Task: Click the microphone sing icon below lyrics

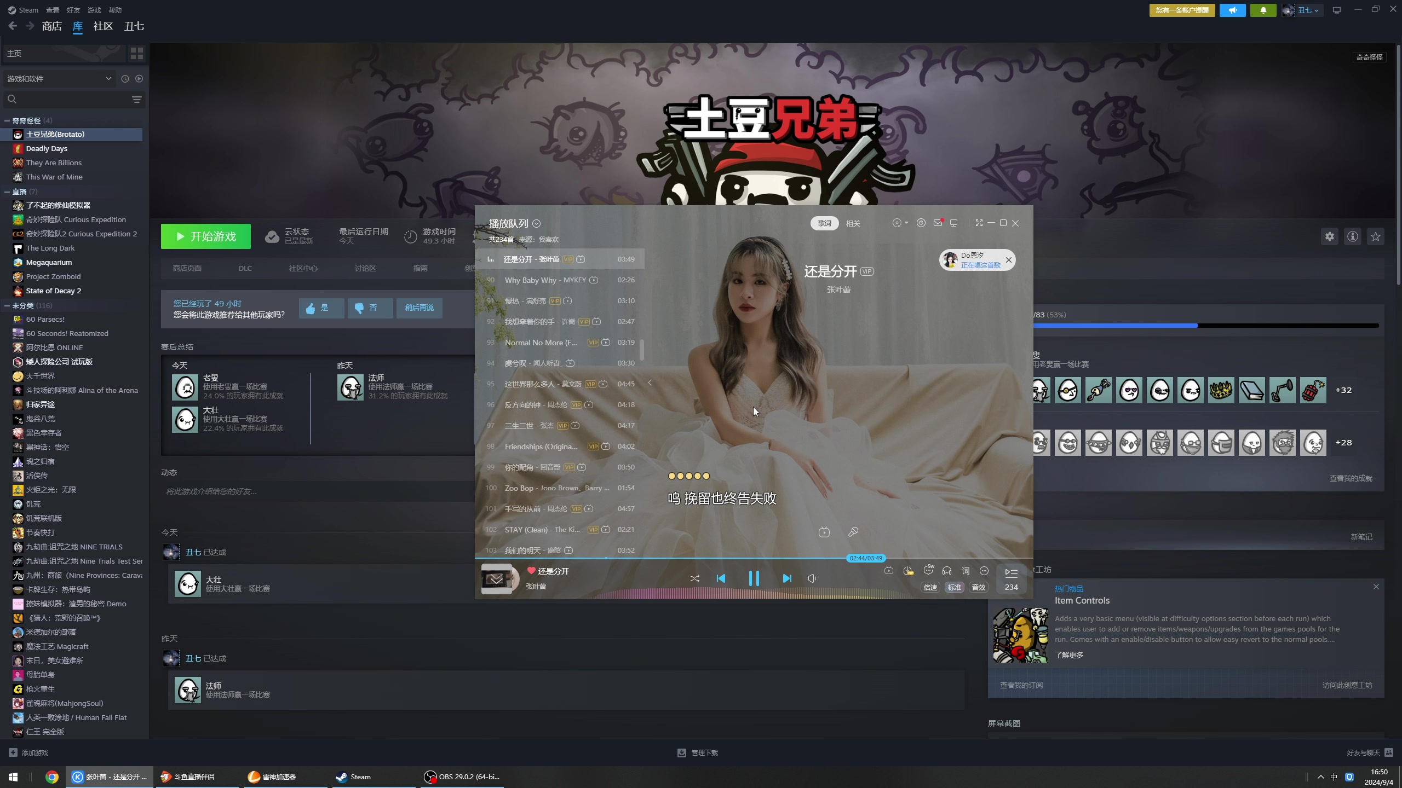Action: [853, 532]
